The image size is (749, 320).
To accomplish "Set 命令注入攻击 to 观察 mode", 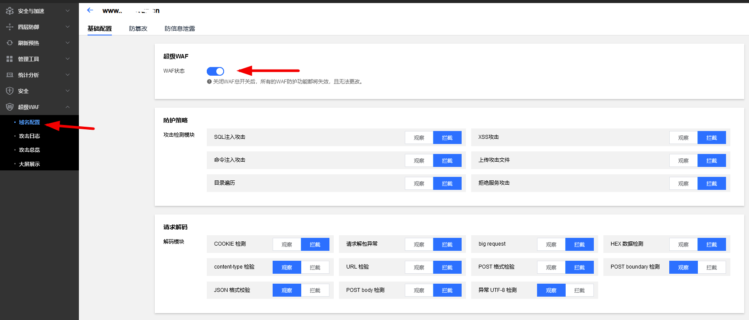I will point(419,160).
